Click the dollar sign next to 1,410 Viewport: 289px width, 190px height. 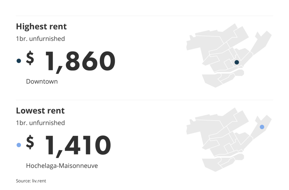(x=30, y=142)
